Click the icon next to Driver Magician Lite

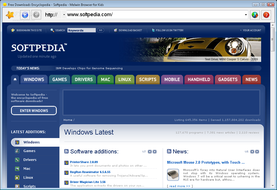(66, 182)
